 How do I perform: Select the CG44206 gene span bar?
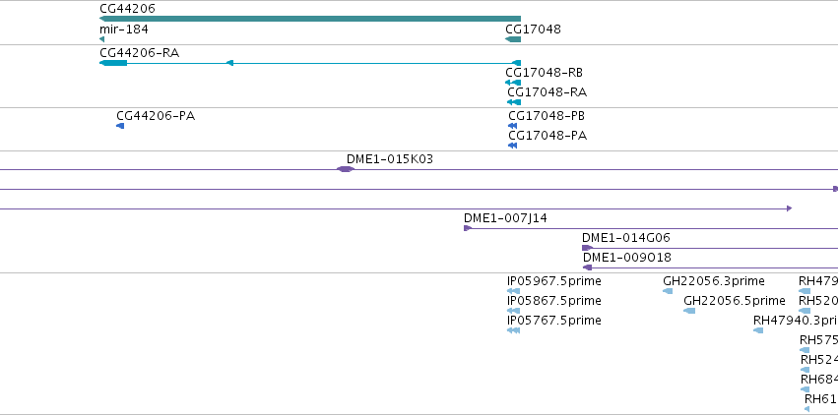click(x=310, y=19)
